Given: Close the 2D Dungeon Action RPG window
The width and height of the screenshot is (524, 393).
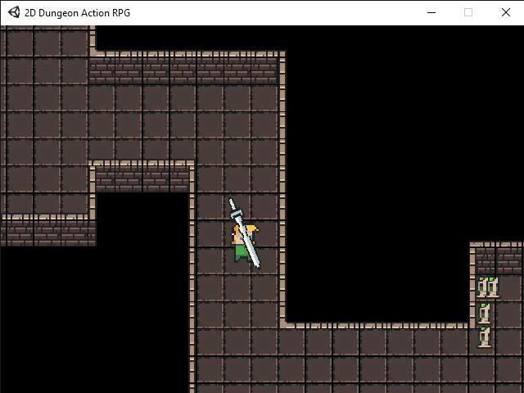Looking at the screenshot, I should [x=506, y=13].
